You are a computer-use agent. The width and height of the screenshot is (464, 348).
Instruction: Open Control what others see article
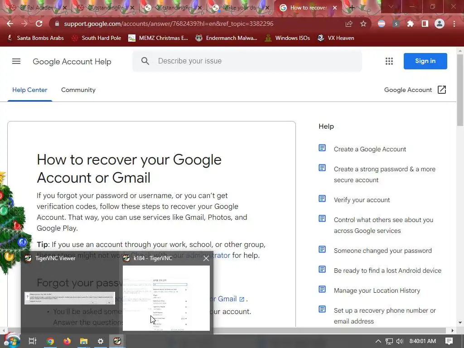(383, 225)
